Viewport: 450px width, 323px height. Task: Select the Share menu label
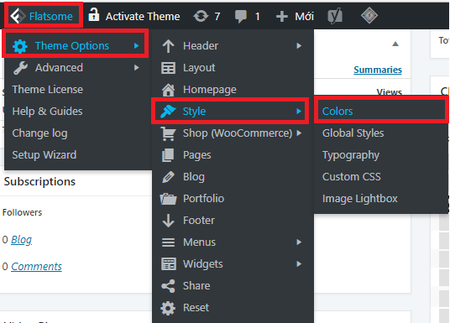(x=196, y=286)
